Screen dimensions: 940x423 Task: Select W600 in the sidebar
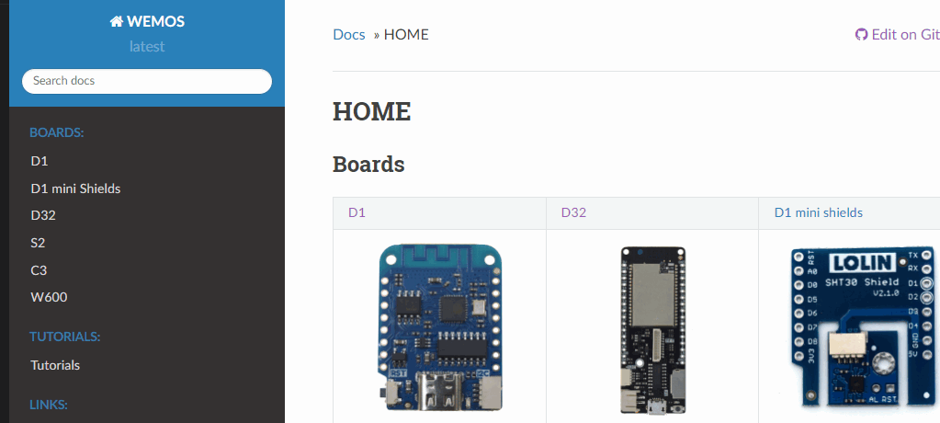pos(49,297)
